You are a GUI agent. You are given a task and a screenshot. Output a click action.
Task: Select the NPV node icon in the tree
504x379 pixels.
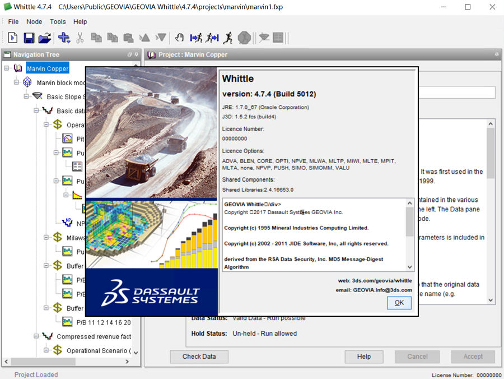click(x=67, y=223)
